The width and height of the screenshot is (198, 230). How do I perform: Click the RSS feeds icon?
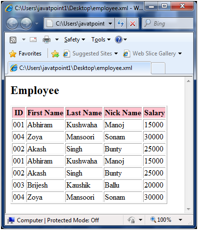click(13, 40)
